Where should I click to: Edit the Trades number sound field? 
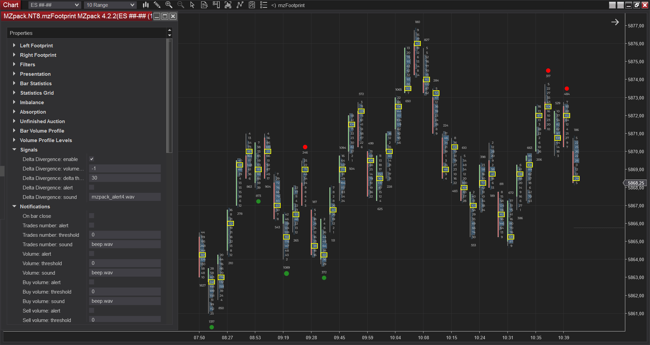coord(125,244)
